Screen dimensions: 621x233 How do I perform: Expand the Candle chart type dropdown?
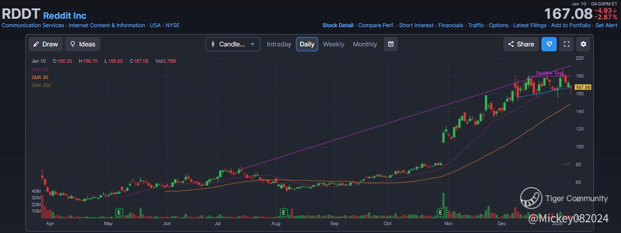[233, 44]
